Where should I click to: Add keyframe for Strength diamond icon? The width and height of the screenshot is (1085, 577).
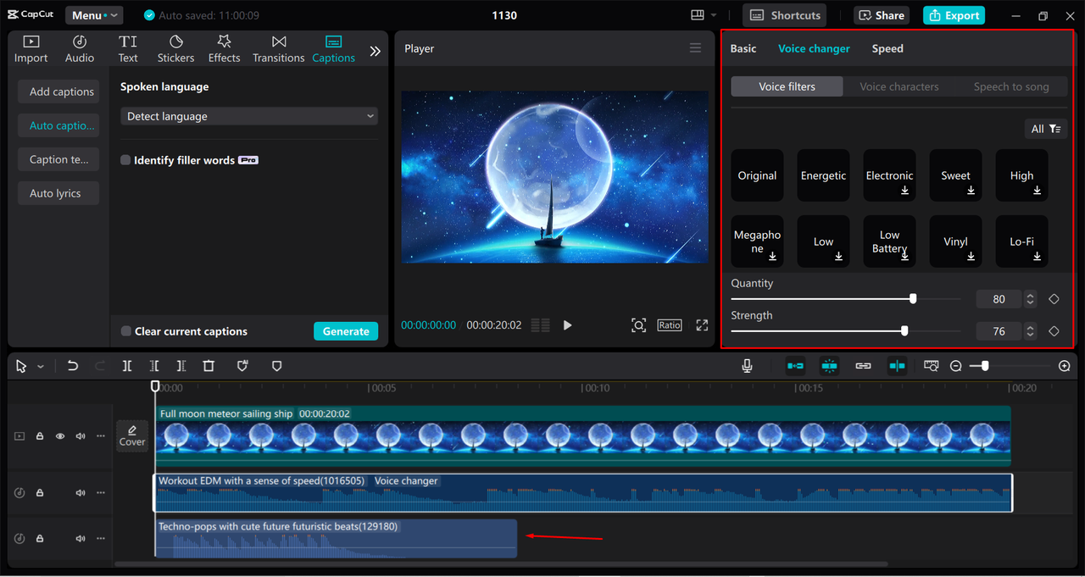pos(1054,331)
